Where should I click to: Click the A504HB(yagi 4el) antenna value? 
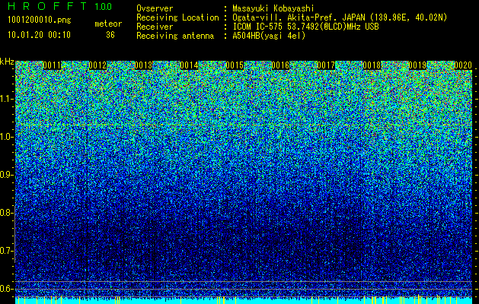click(x=269, y=36)
